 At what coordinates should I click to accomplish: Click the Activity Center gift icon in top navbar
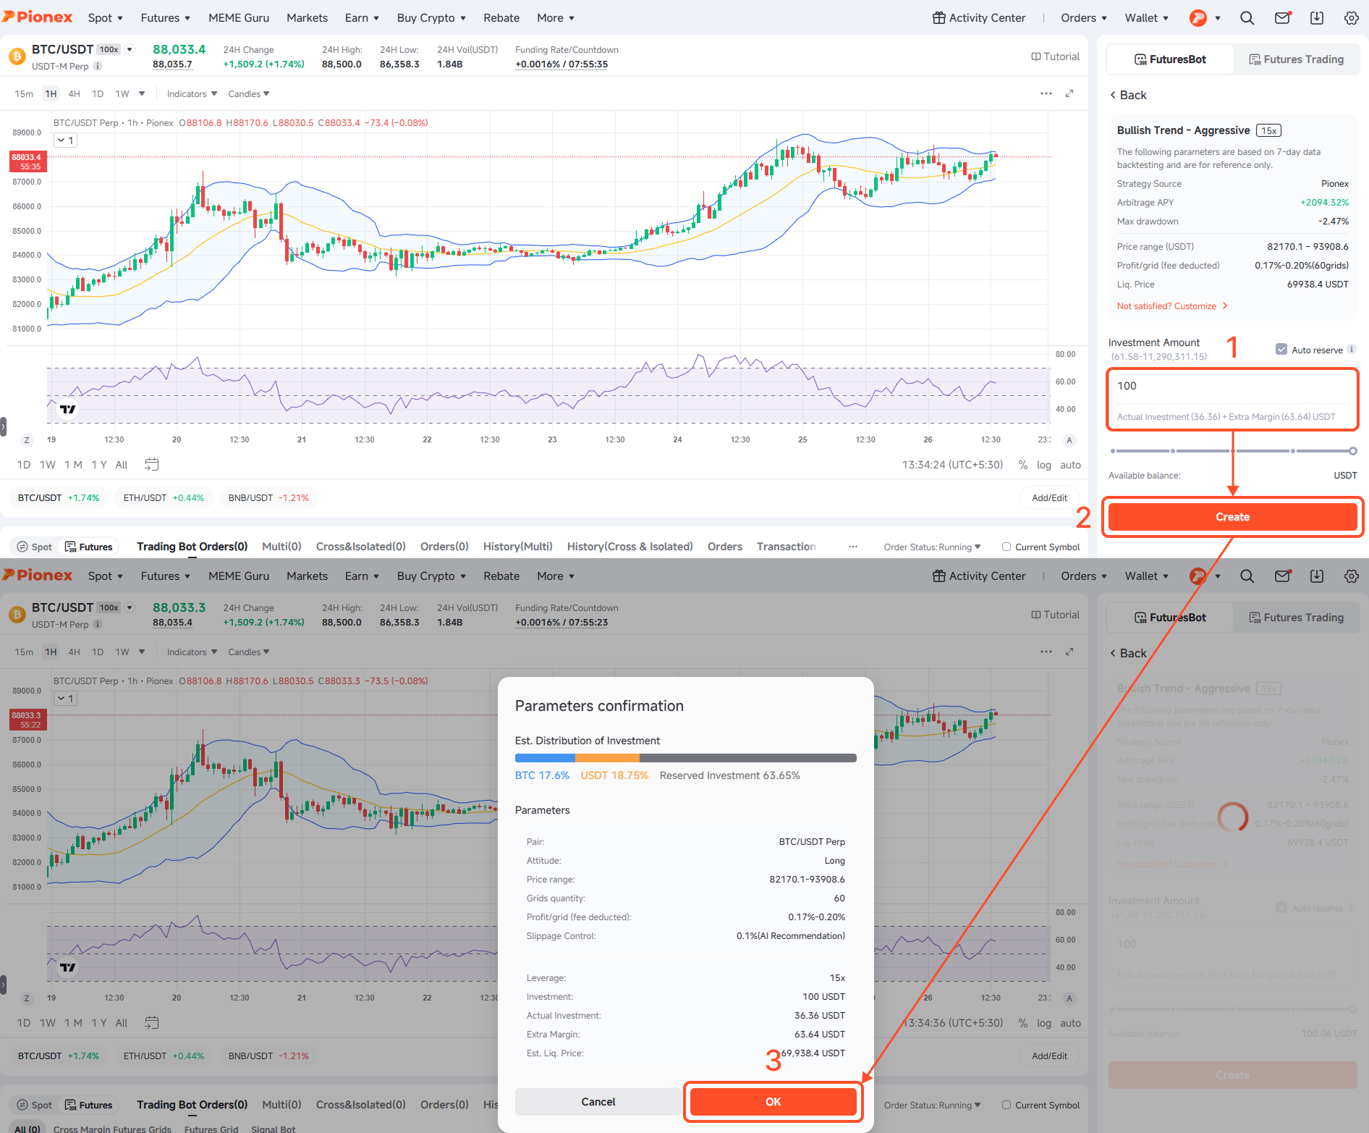click(x=939, y=18)
